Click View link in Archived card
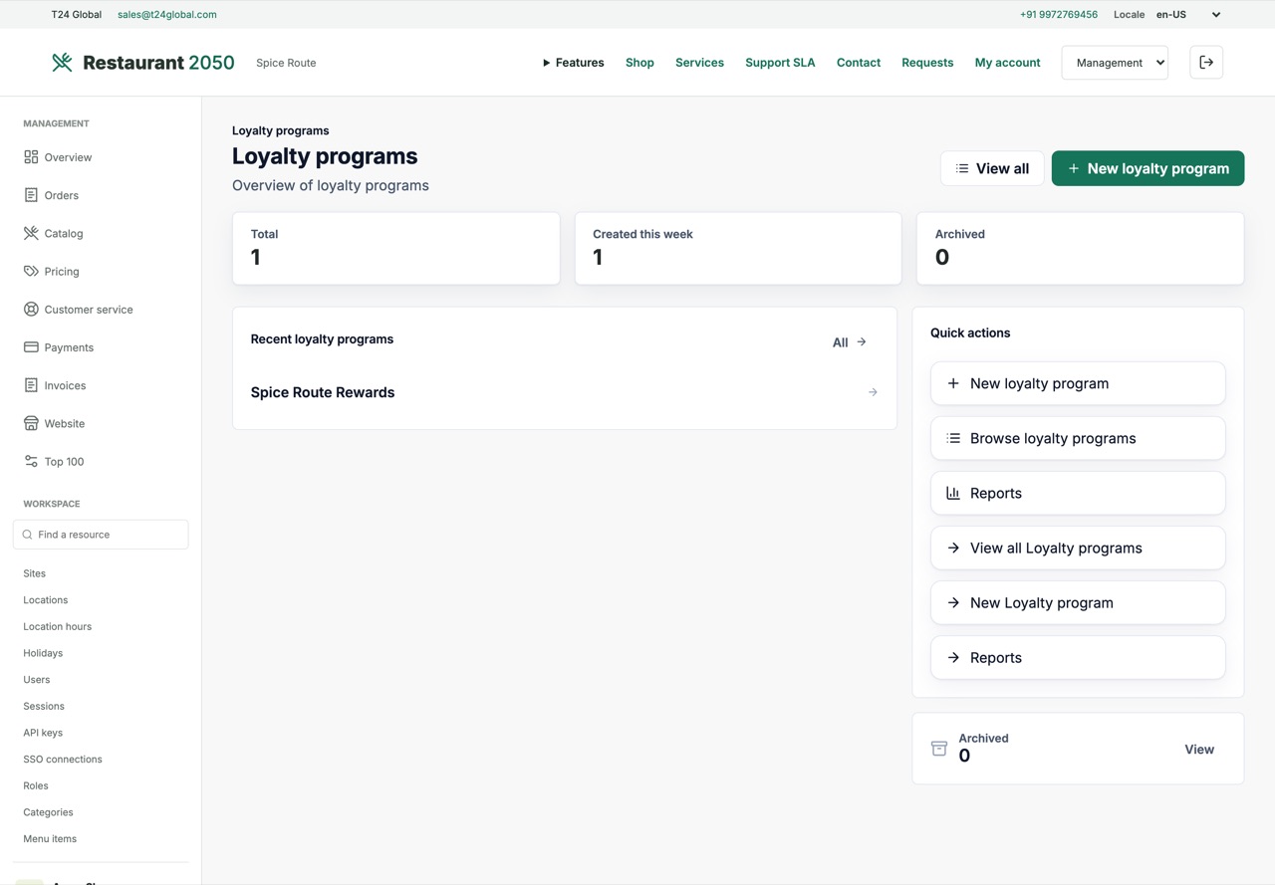1275x885 pixels. [1199, 750]
